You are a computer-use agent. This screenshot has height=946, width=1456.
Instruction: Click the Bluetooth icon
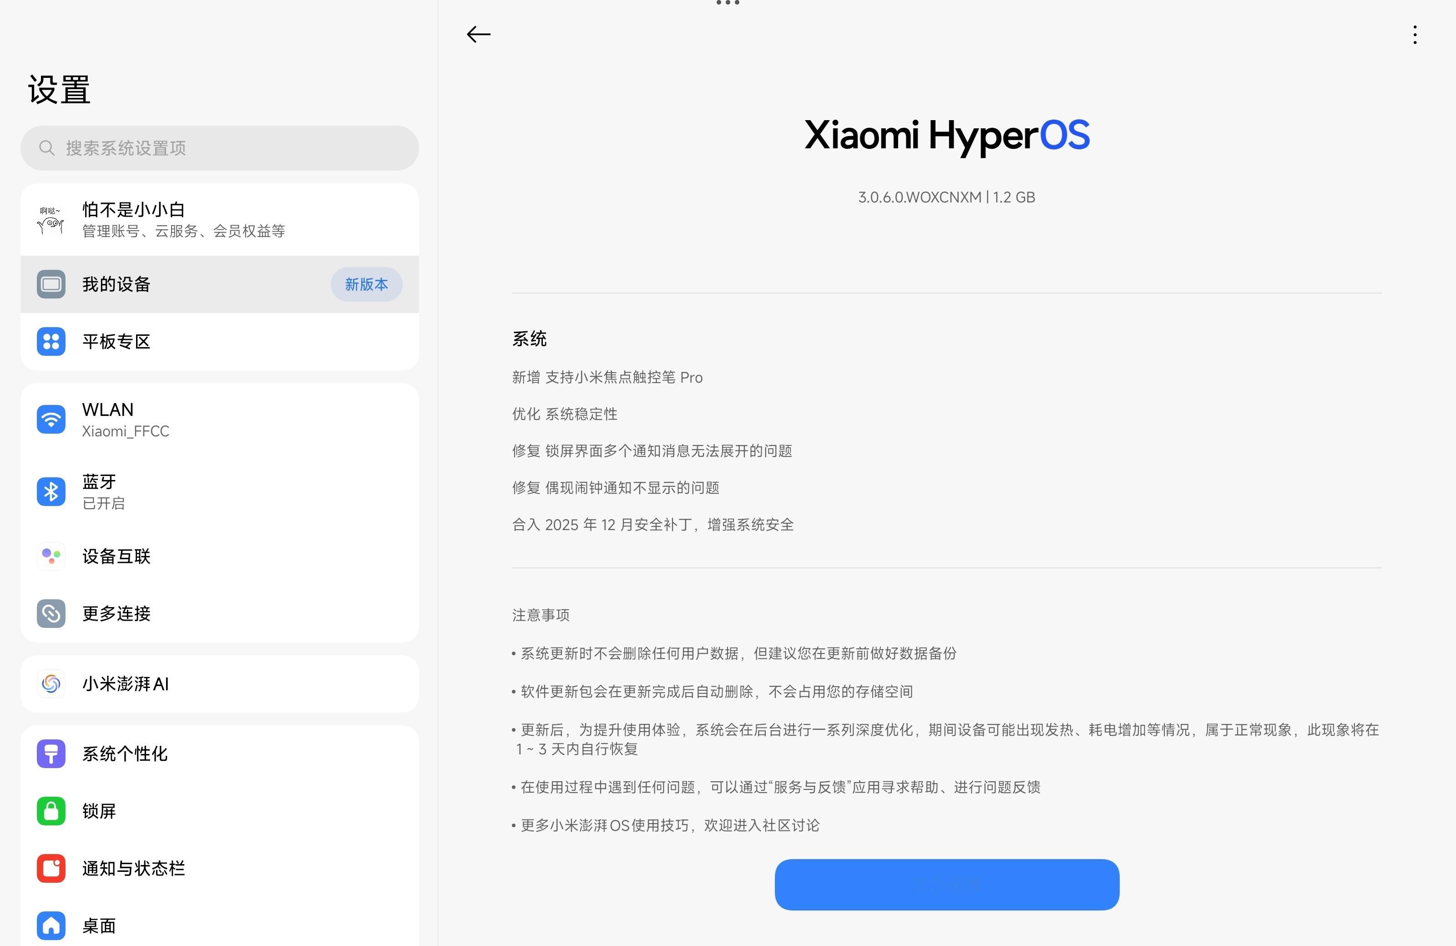tap(51, 491)
